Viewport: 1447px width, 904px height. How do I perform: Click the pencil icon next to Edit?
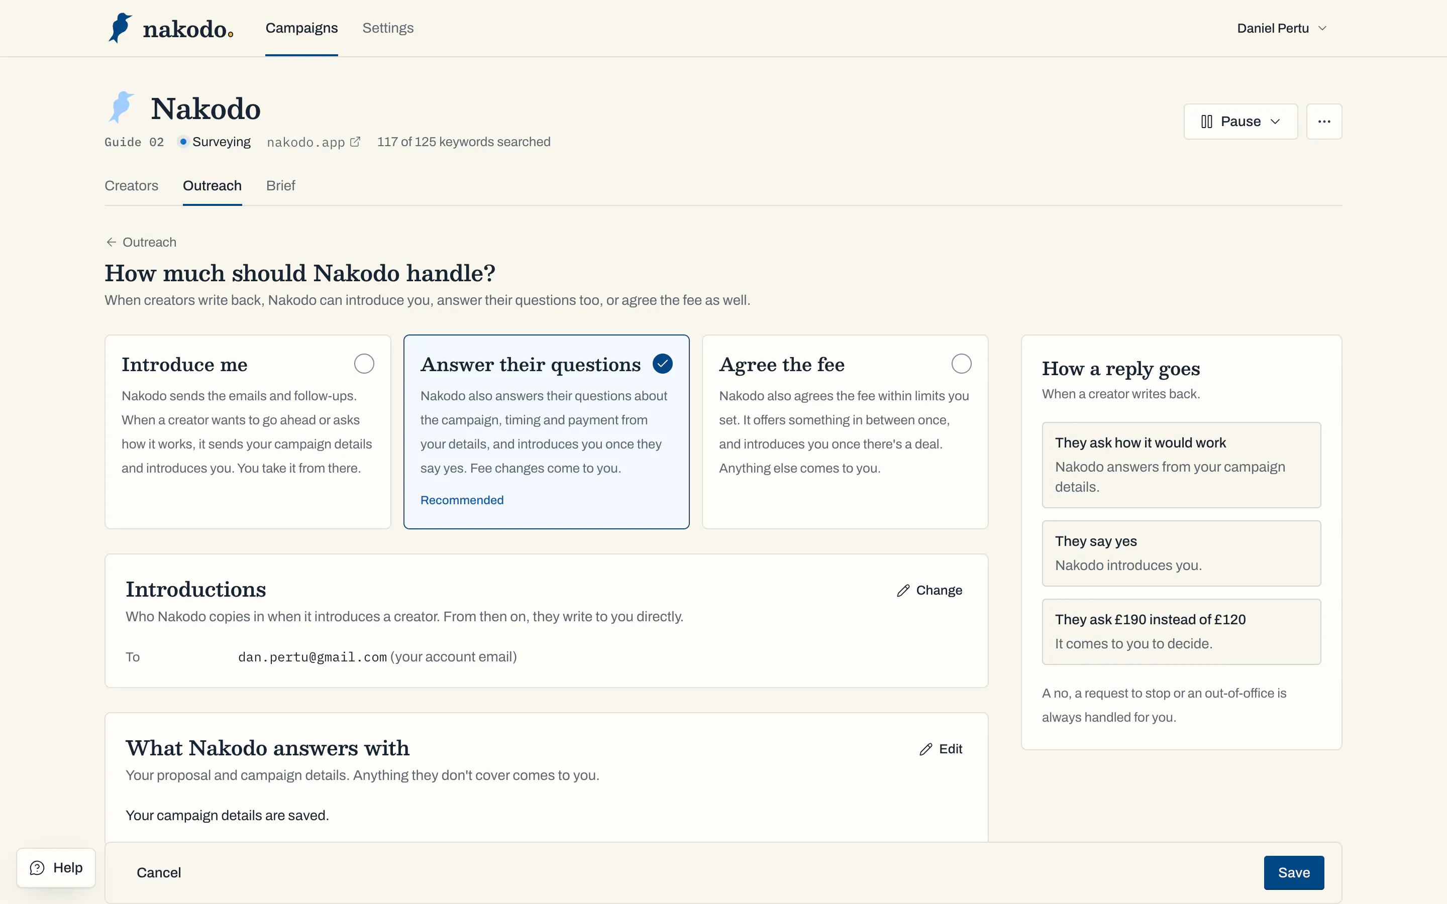[925, 749]
